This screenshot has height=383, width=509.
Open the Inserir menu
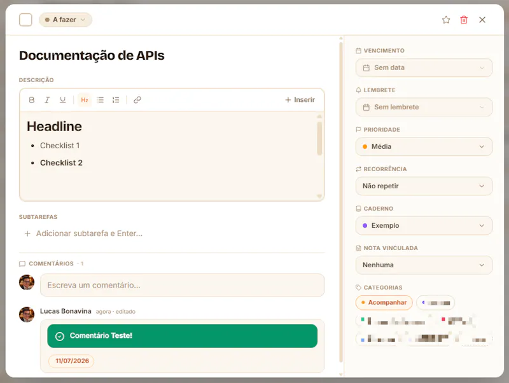[300, 100]
